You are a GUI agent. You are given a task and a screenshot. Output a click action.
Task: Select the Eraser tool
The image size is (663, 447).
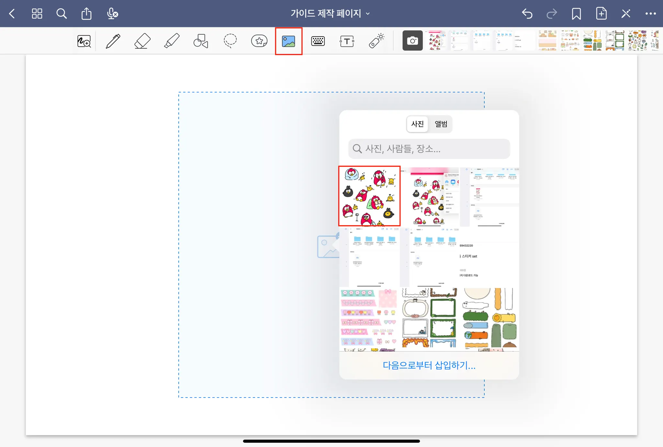pos(142,41)
